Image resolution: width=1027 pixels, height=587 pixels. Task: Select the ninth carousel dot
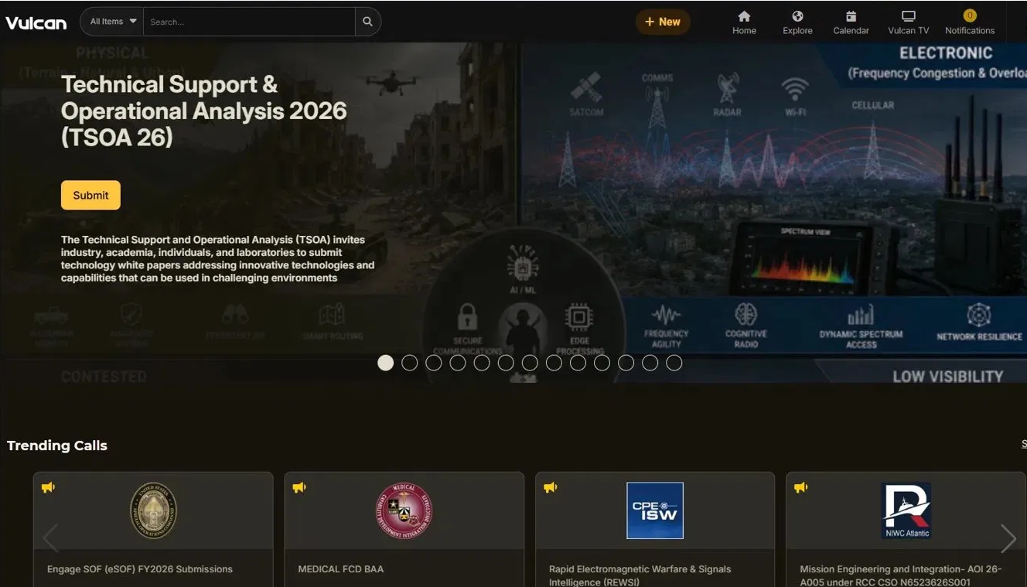tap(578, 363)
